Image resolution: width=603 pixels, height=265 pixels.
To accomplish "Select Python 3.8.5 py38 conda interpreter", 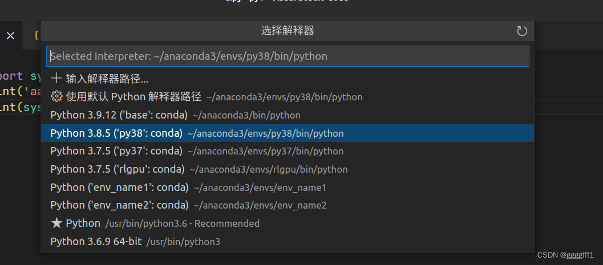I will coord(288,133).
